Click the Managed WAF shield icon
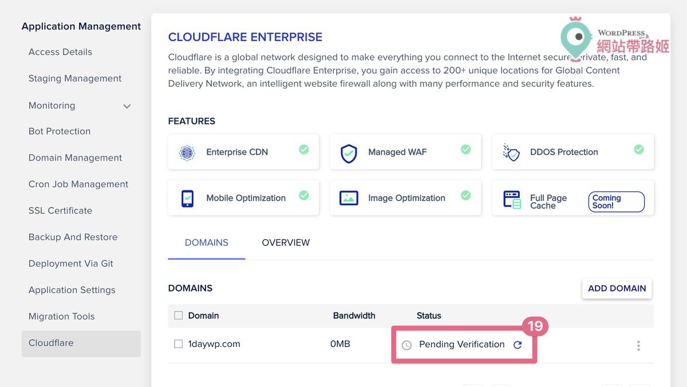Viewport: 687px width, 387px height. 349,153
